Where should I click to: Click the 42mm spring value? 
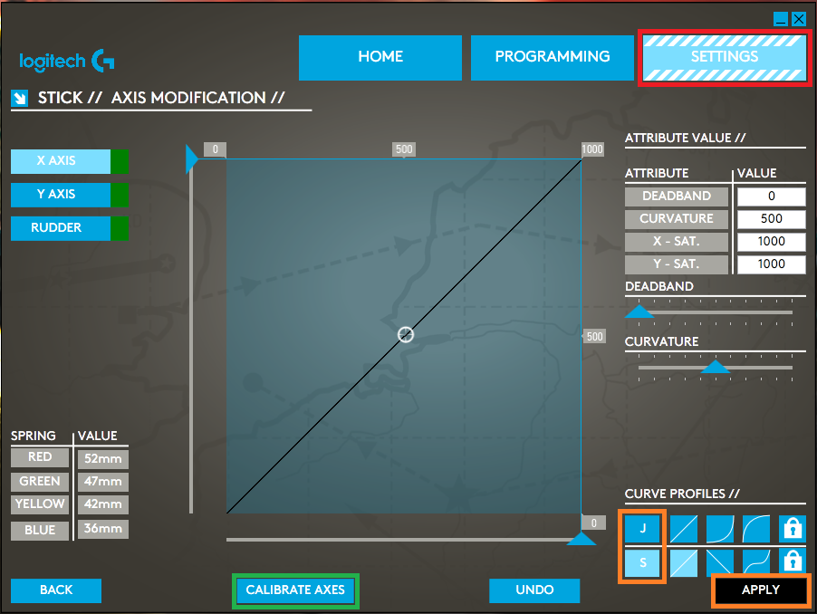point(103,504)
